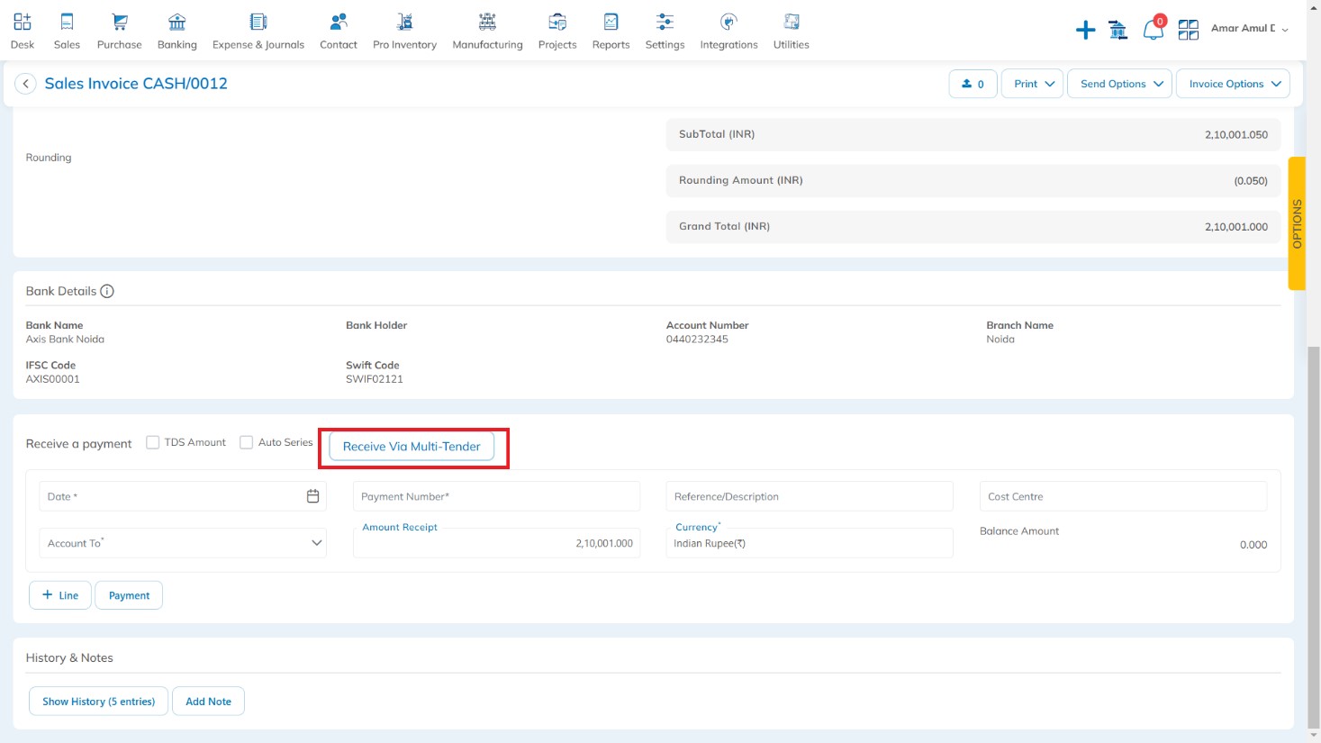The image size is (1321, 743).
Task: Click Swift code SWIF02121
Action: (375, 379)
